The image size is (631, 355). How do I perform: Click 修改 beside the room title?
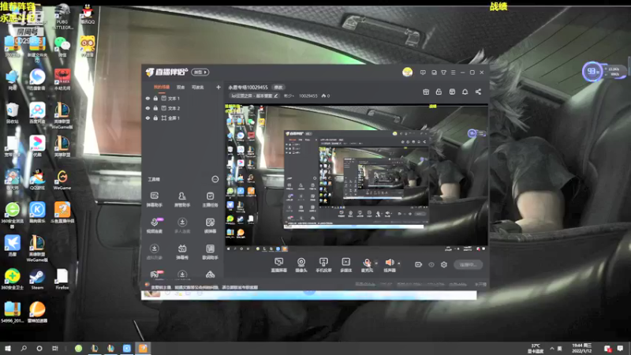tap(278, 88)
